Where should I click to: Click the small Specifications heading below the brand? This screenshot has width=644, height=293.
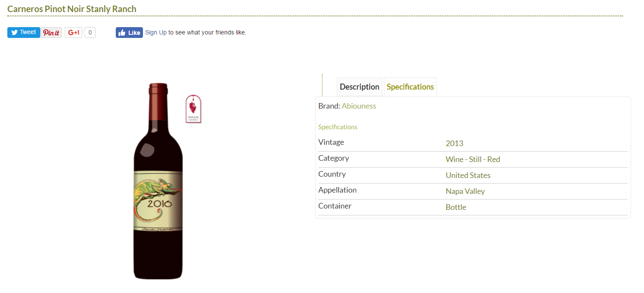(x=338, y=127)
